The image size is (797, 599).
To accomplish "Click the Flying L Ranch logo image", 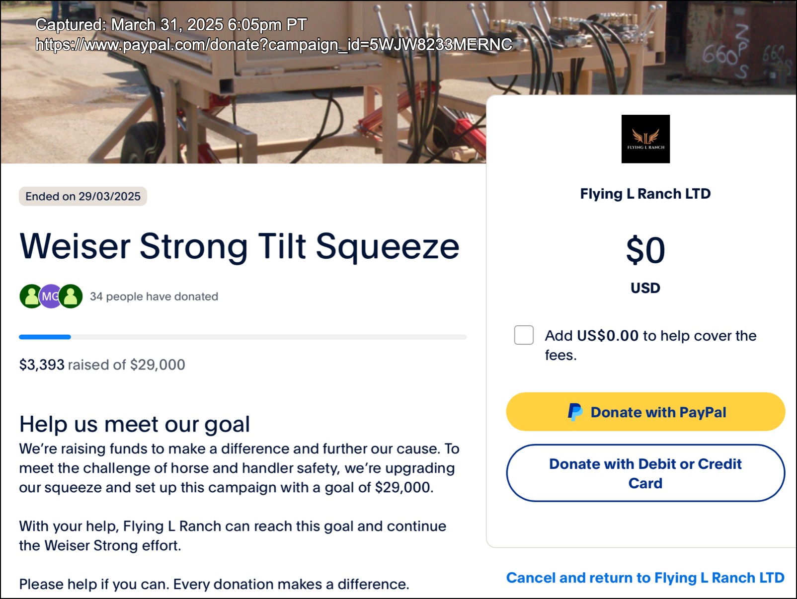I will pyautogui.click(x=645, y=139).
